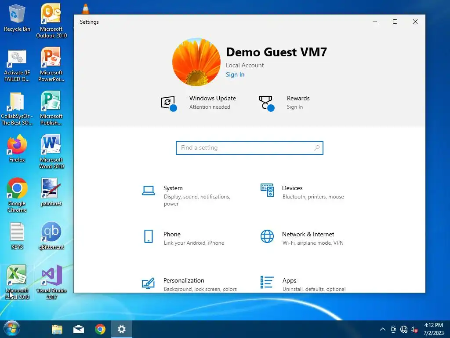Open the Apps category title
This screenshot has width=450, height=338.
[x=289, y=280]
